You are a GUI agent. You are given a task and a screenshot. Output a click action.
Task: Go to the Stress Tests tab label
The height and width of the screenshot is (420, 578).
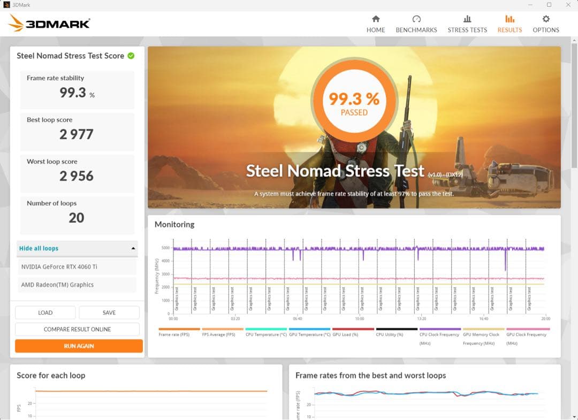(467, 30)
